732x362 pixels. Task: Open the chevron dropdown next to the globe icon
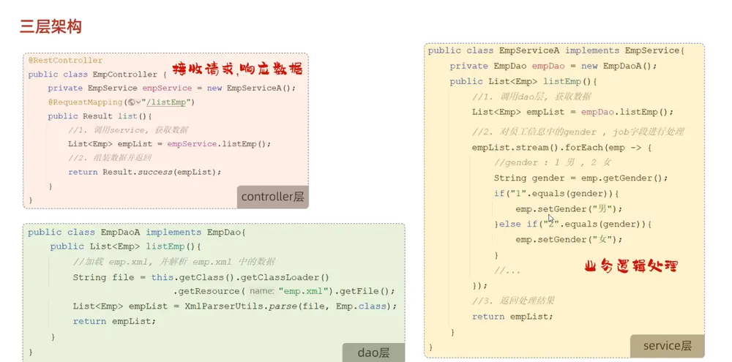tap(138, 102)
